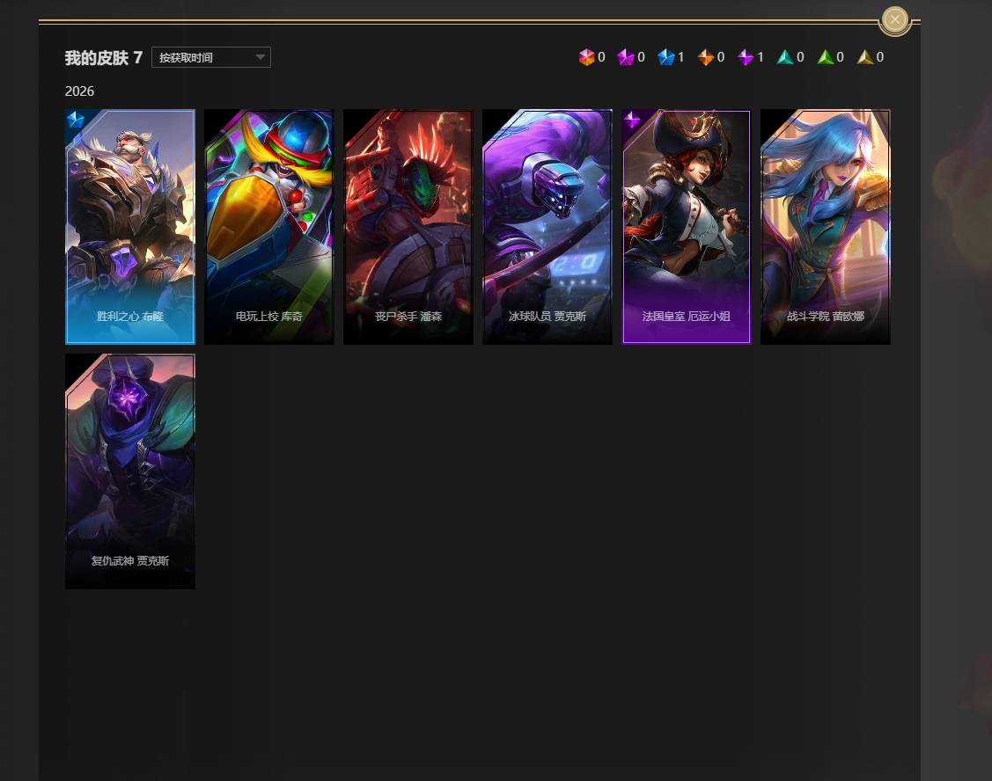Select the 丧尸杀手 潘森 skin card
The image size is (992, 781).
tap(408, 227)
